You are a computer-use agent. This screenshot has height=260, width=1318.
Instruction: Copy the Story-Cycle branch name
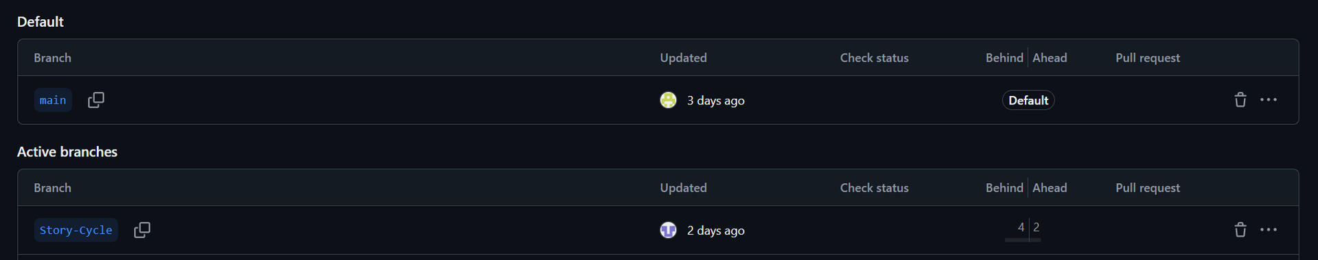[x=142, y=230]
